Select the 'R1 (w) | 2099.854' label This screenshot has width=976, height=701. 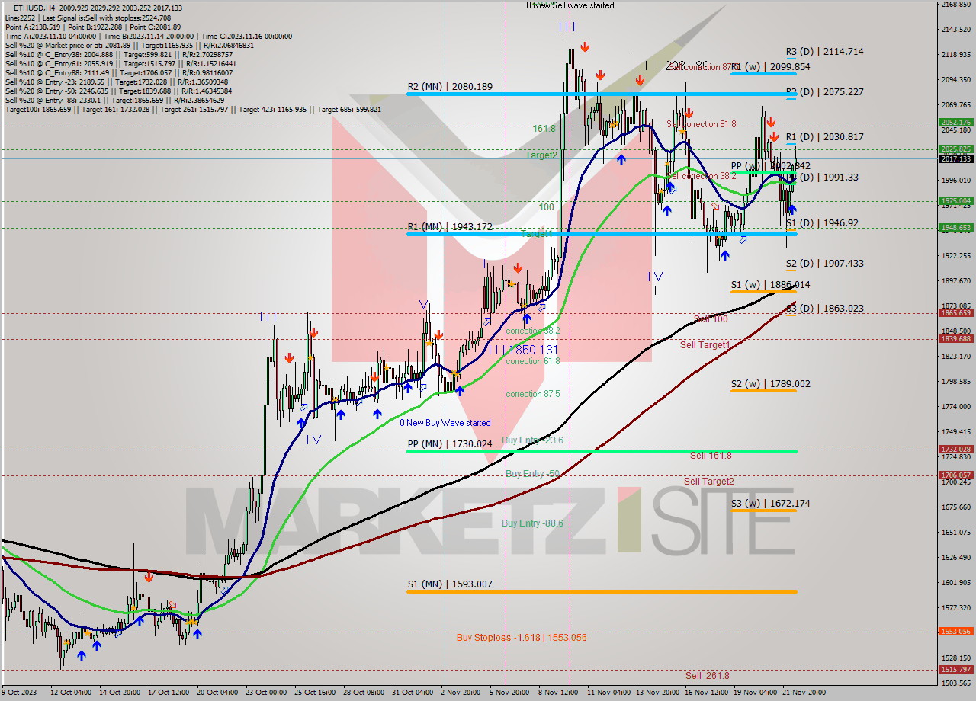point(770,67)
